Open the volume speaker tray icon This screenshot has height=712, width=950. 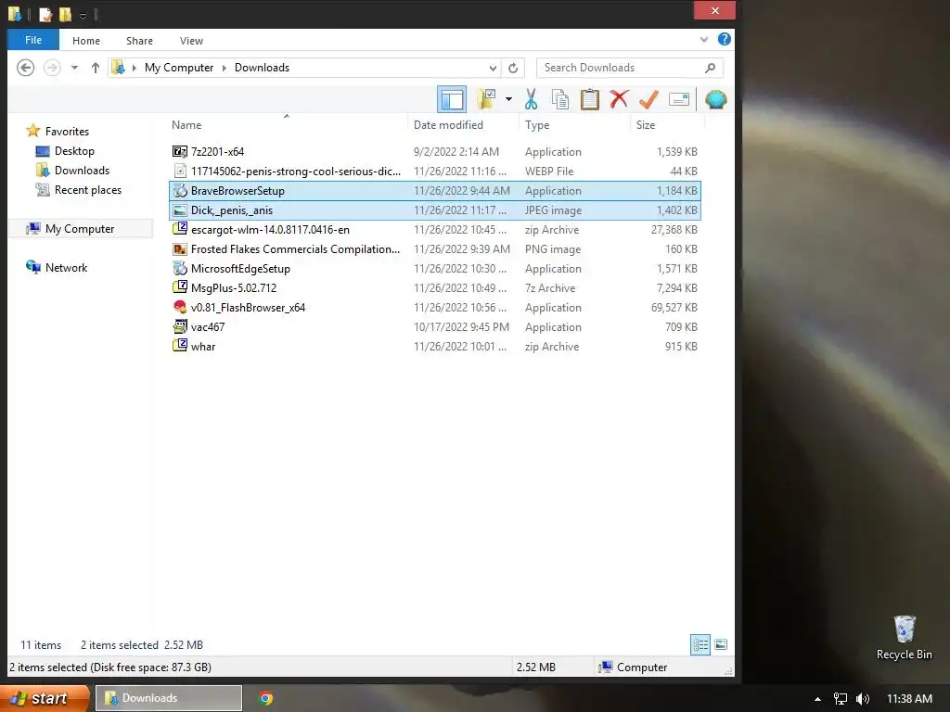[x=863, y=699]
